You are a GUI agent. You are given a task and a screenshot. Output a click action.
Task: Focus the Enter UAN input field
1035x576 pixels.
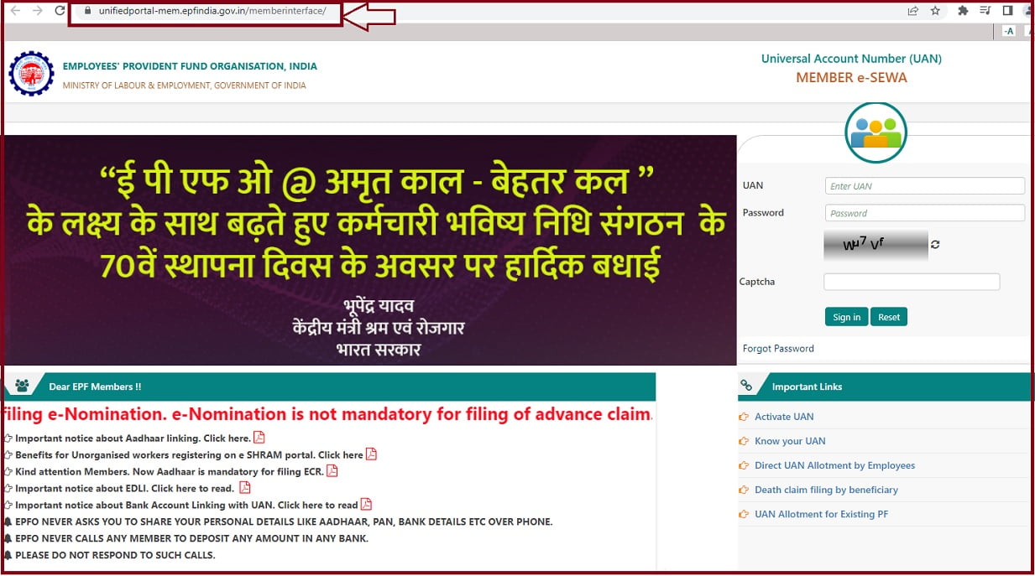coord(925,186)
